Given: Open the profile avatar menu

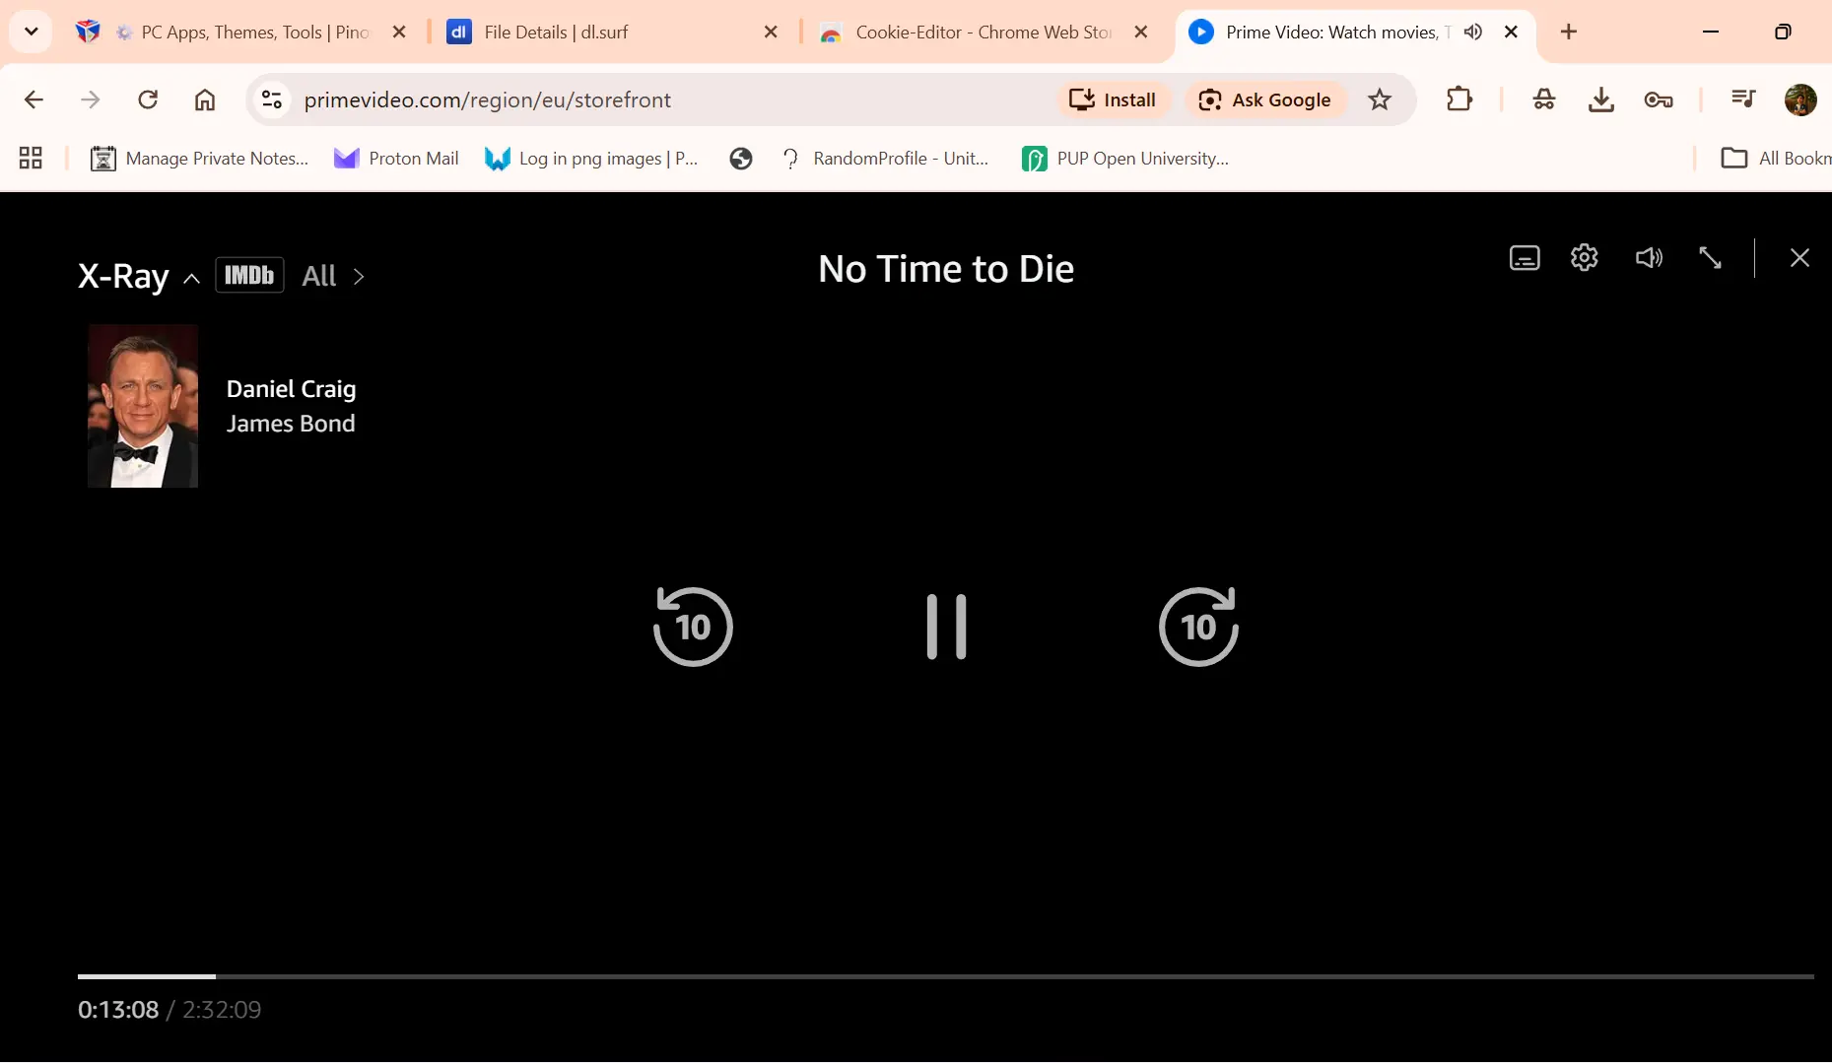Looking at the screenshot, I should click(1800, 100).
